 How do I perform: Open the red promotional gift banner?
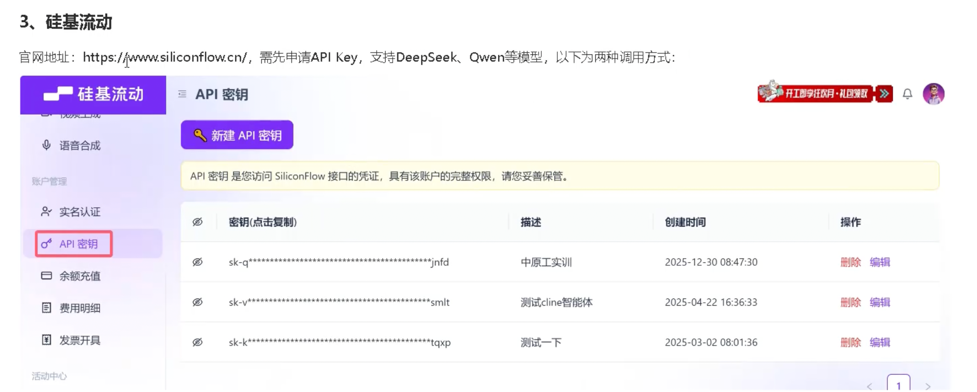point(825,93)
